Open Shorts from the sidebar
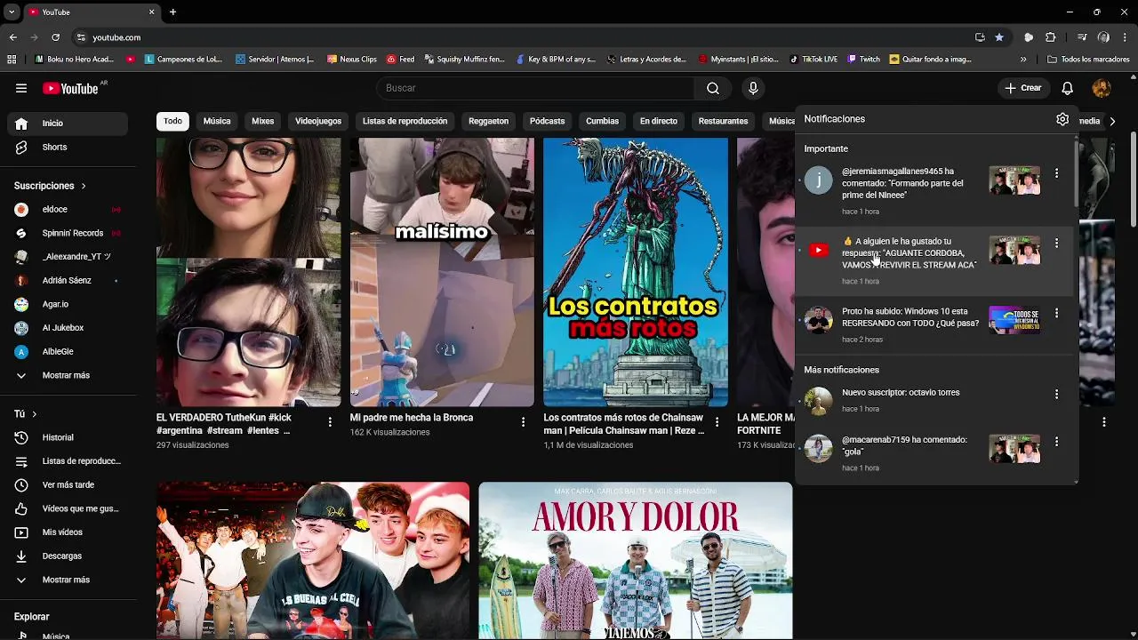The width and height of the screenshot is (1138, 640). coord(68,147)
